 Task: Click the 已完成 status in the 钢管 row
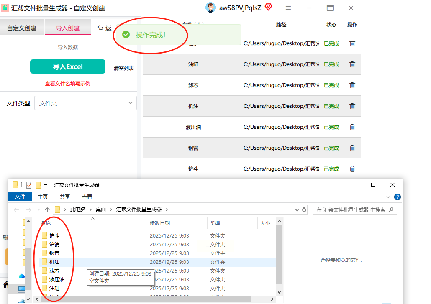[x=331, y=148]
